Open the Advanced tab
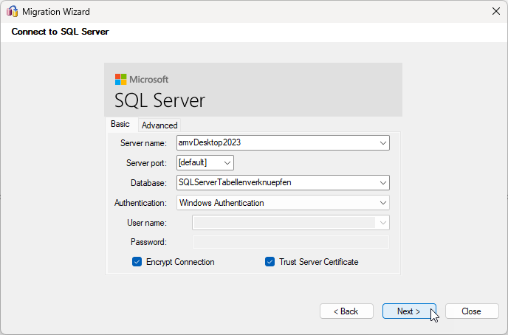 159,125
